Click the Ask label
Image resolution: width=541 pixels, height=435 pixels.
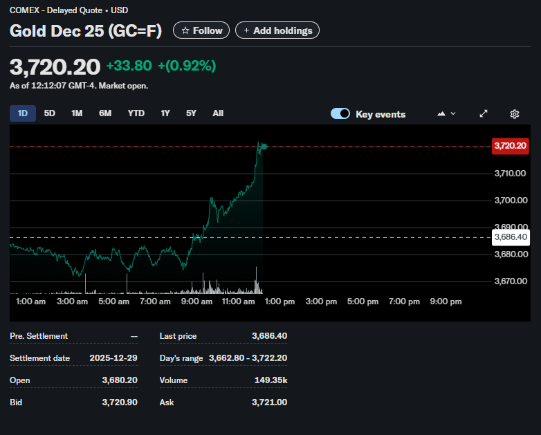(167, 402)
